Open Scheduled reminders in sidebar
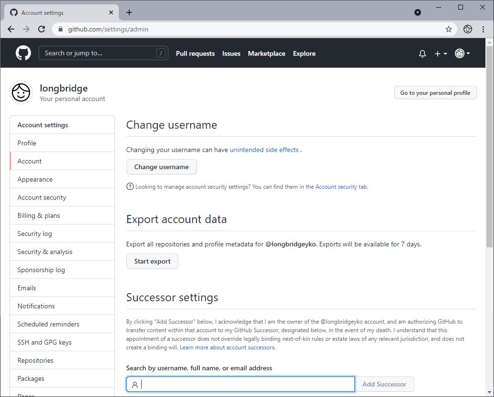 click(62, 324)
